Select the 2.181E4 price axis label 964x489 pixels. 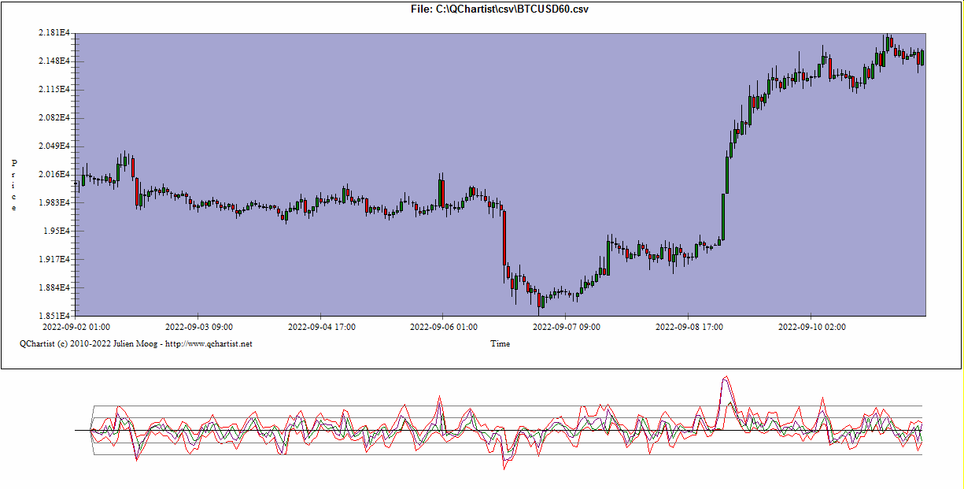(x=54, y=33)
